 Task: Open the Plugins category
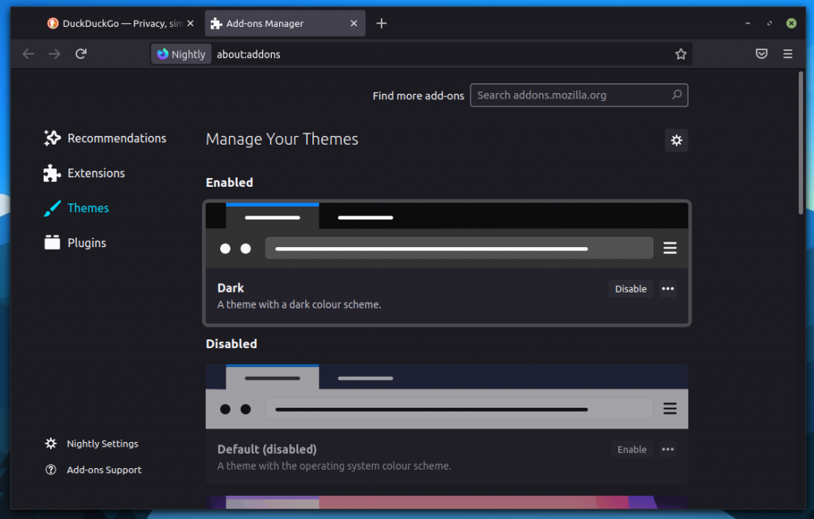[x=87, y=243]
